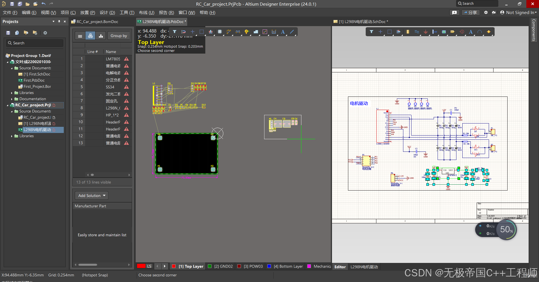Open the Add Solution dropdown
This screenshot has width=539, height=282.
click(92, 196)
